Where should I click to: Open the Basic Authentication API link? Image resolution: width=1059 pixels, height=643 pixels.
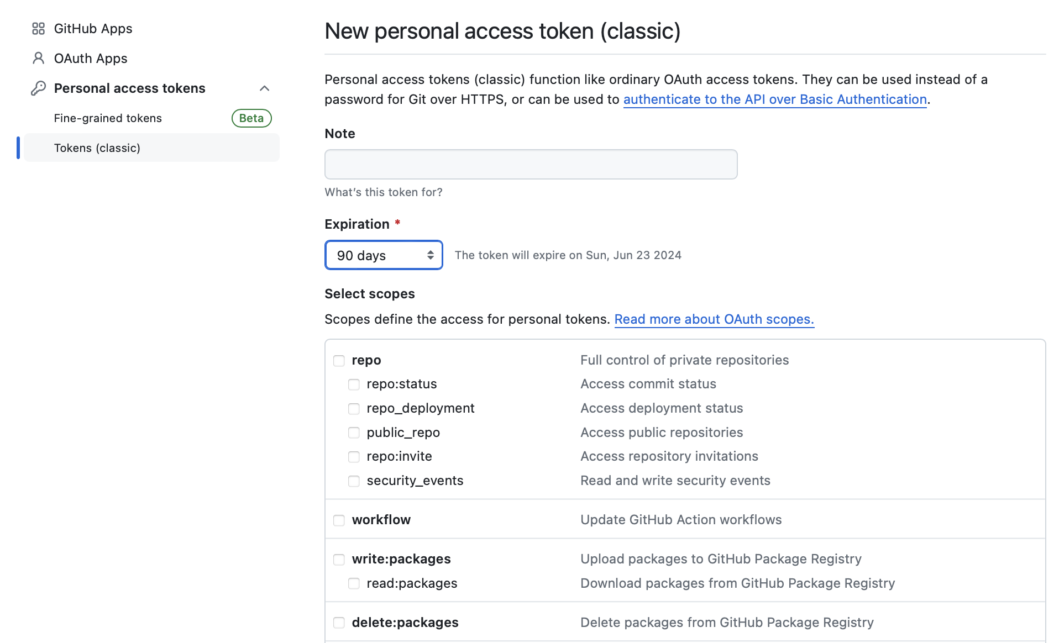coord(775,99)
